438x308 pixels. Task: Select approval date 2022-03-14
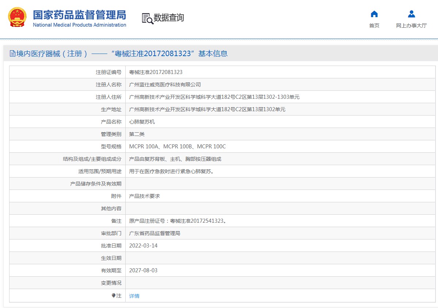coord(143,246)
